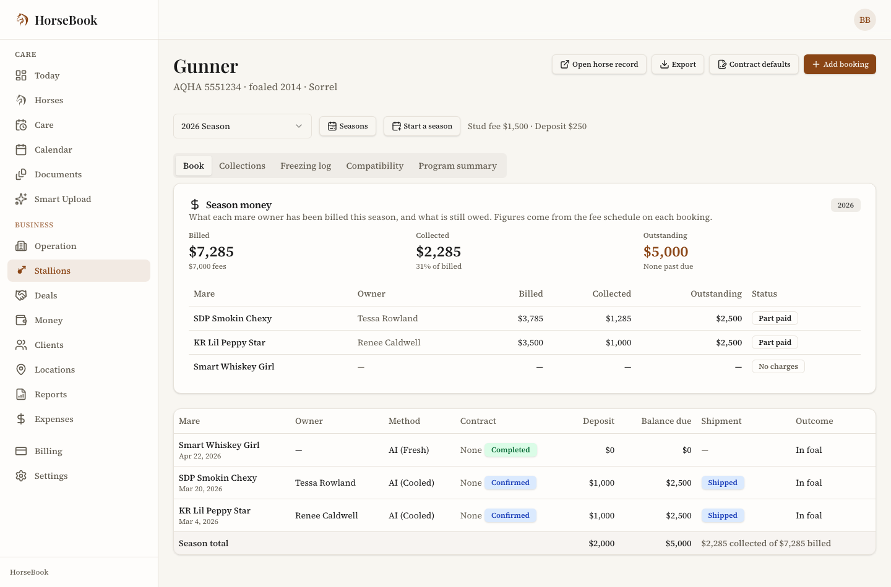Click the Documents sidebar icon
Screen dimensions: 891x587
click(x=21, y=174)
